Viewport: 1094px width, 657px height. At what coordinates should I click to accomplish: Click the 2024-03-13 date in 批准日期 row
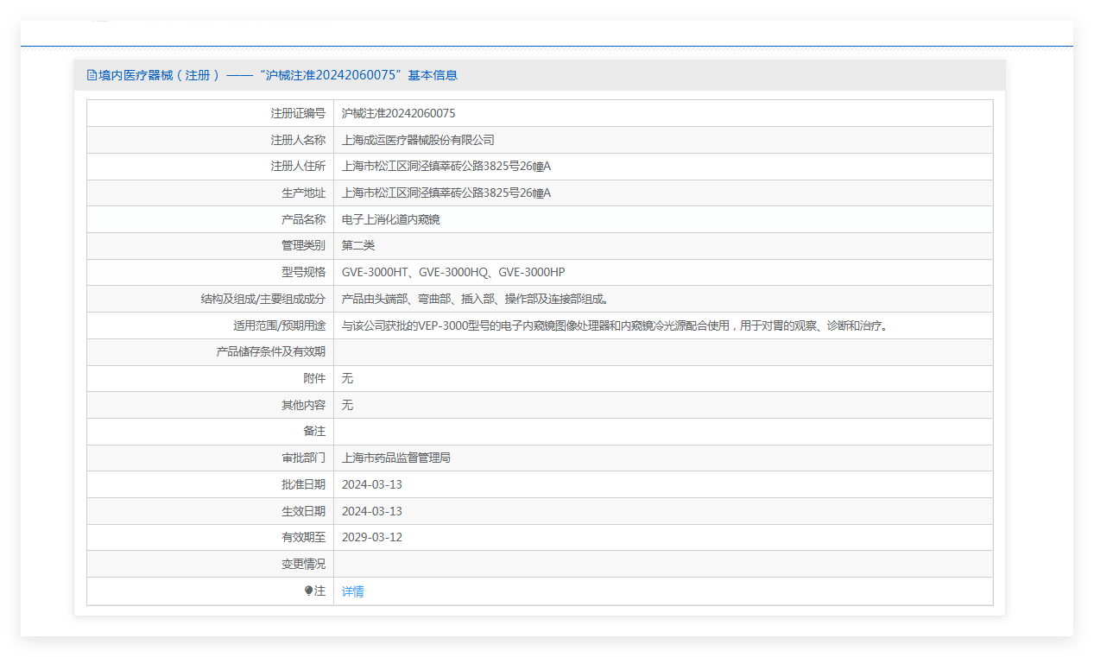tap(372, 484)
